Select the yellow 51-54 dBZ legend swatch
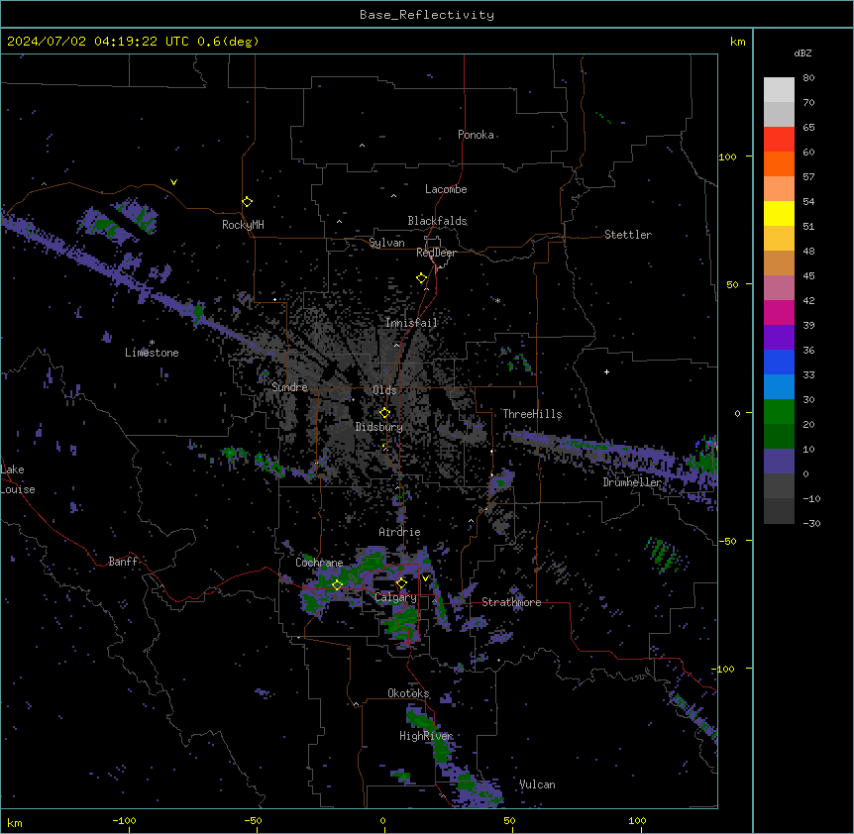Screen dimensions: 854x834 point(779,213)
